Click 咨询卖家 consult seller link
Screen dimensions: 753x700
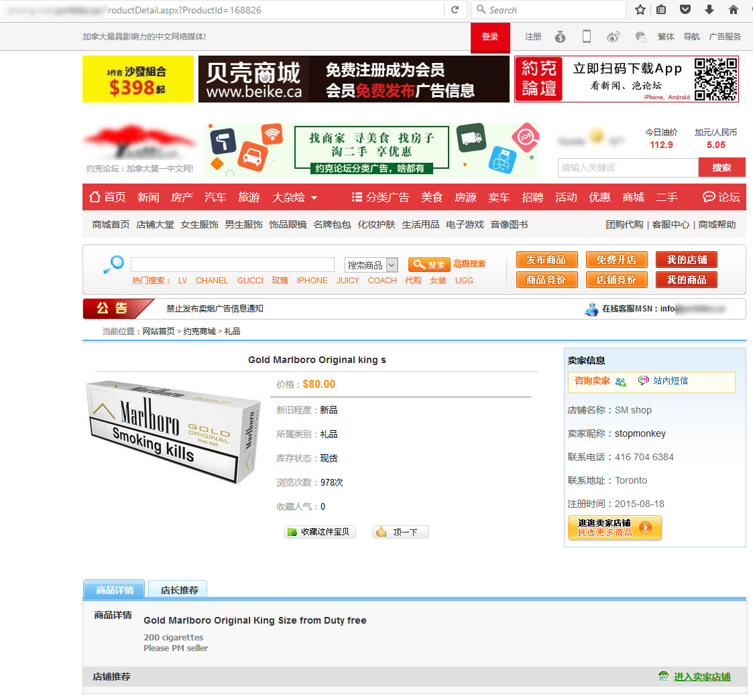click(x=592, y=380)
